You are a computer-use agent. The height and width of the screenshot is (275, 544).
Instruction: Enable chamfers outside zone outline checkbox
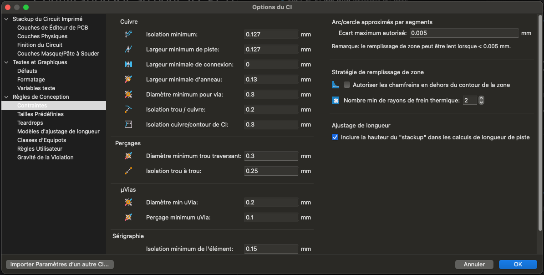346,85
